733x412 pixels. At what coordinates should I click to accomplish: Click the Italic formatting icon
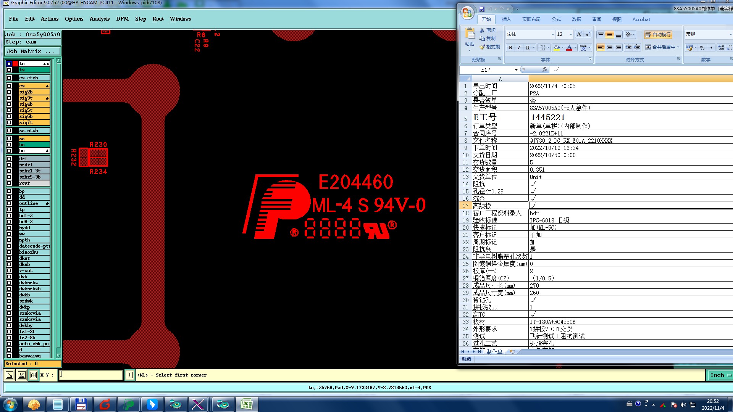click(x=519, y=48)
